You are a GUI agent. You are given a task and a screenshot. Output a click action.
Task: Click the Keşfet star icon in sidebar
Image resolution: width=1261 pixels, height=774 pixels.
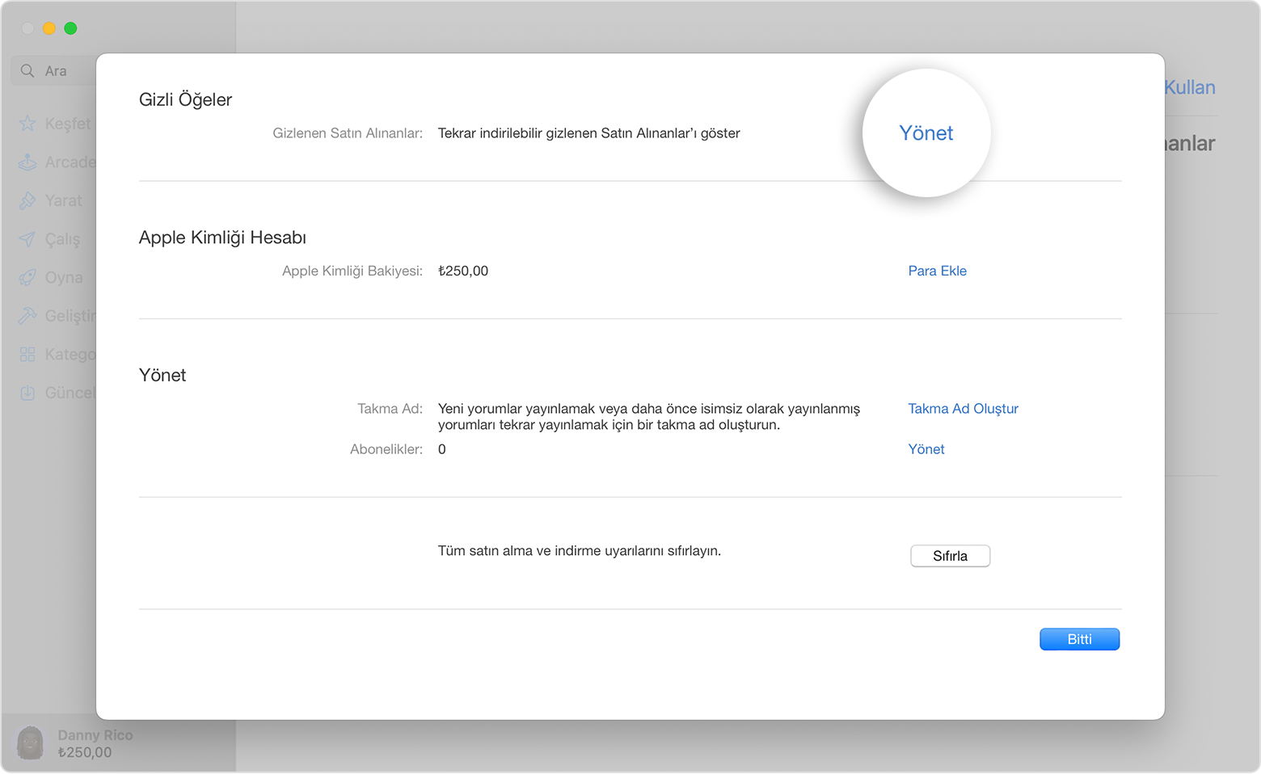click(27, 124)
